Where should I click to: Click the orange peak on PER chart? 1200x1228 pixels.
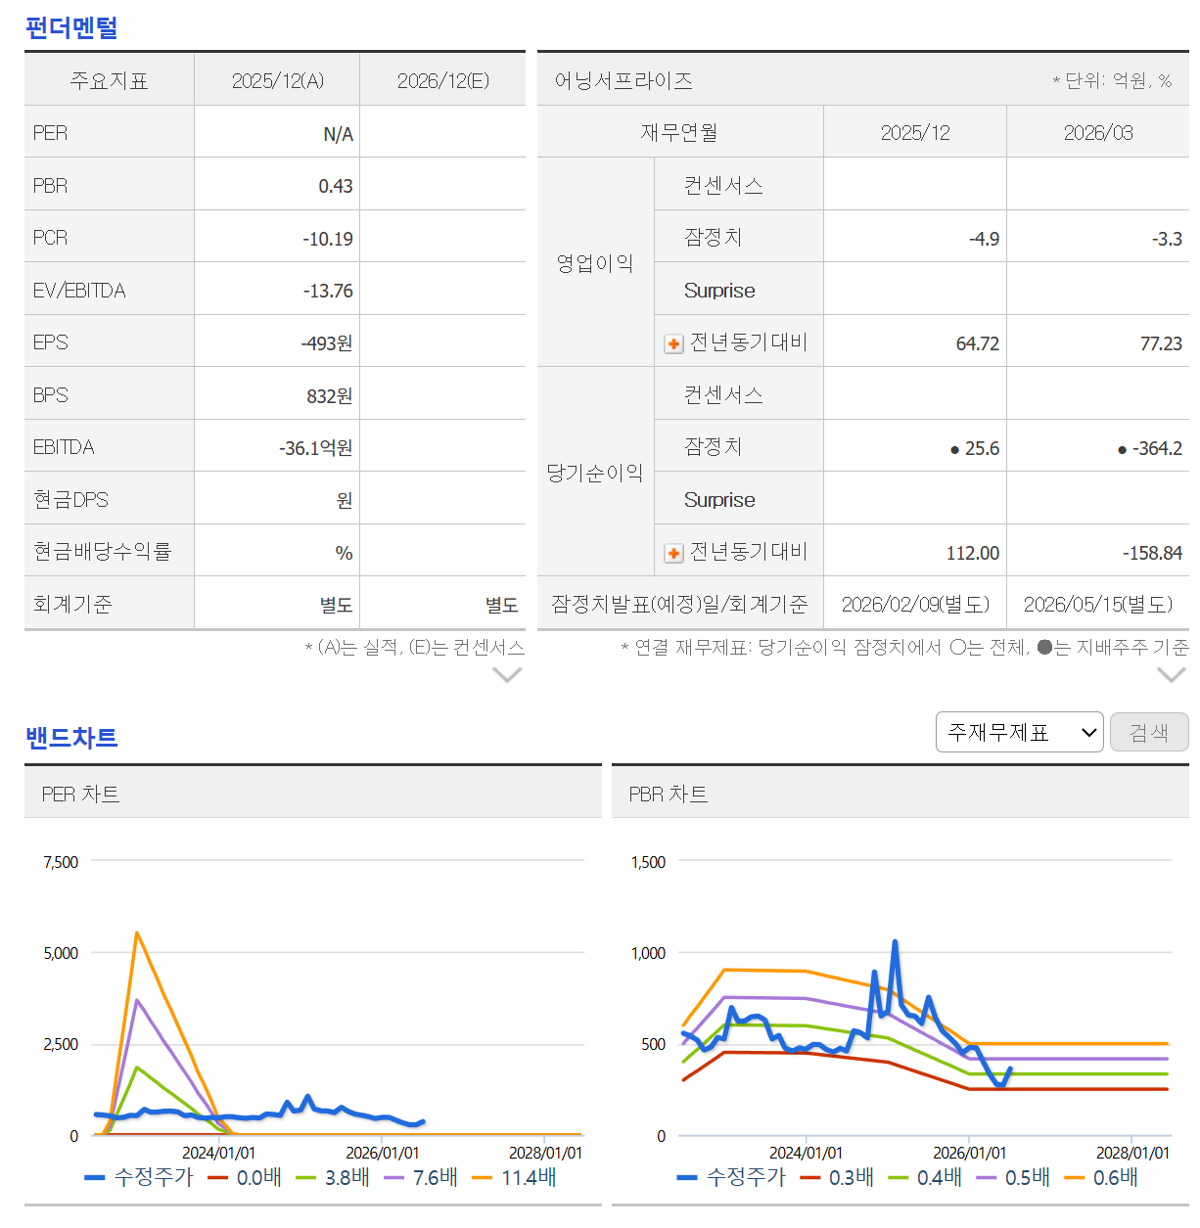coord(137,933)
